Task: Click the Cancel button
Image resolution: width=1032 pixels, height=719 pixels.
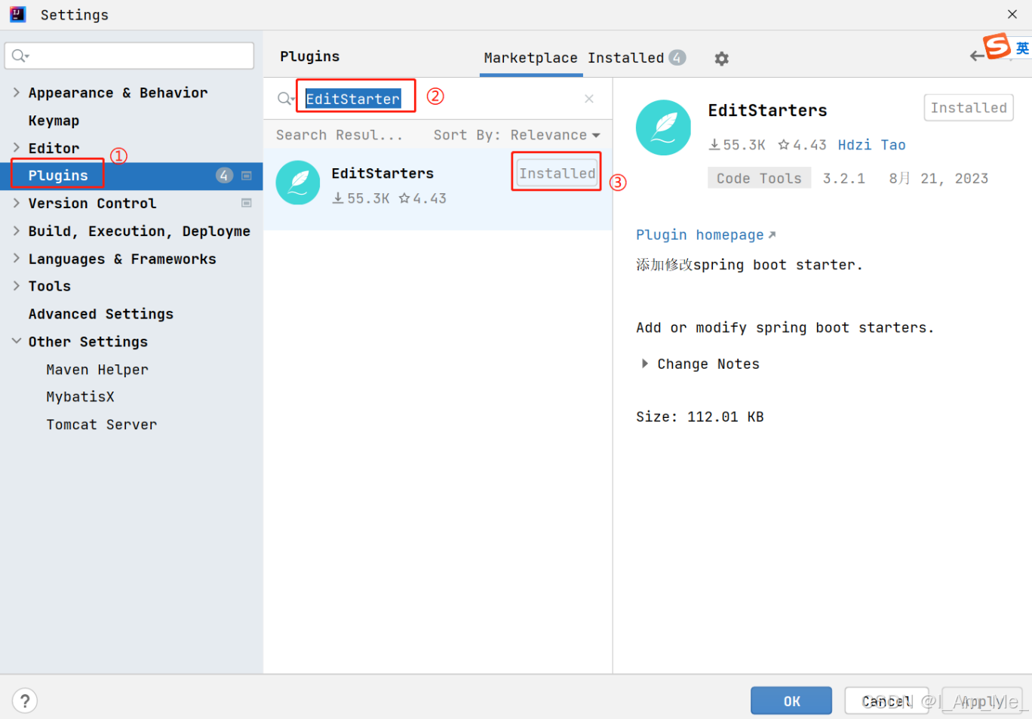Action: click(886, 701)
